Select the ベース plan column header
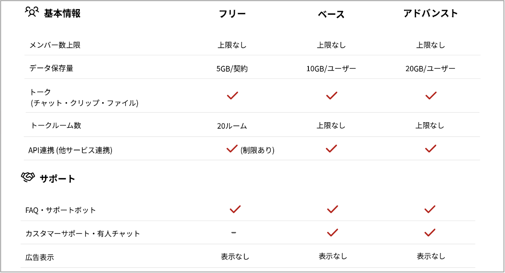This screenshot has height=273, width=505. click(331, 14)
